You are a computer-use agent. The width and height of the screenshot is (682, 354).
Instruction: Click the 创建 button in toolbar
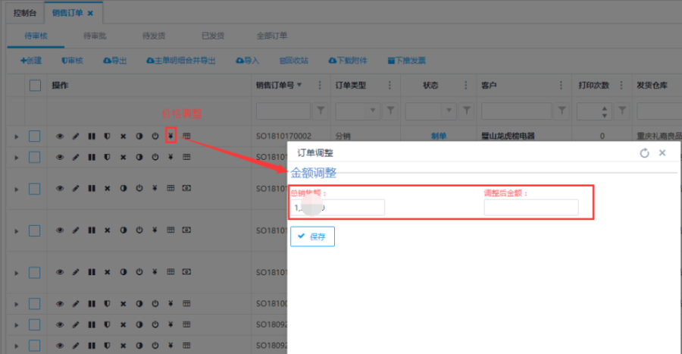pos(30,60)
